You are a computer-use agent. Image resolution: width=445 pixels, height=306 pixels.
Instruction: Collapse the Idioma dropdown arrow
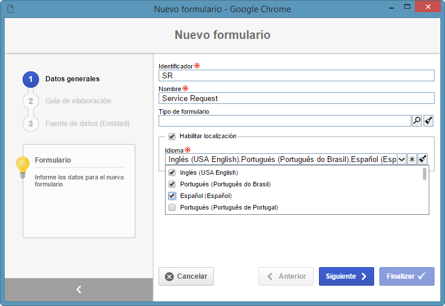[401, 159]
